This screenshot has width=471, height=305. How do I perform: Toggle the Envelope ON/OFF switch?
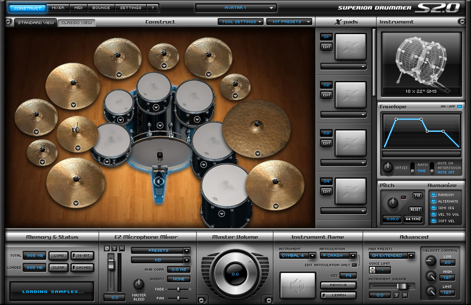tap(459, 107)
